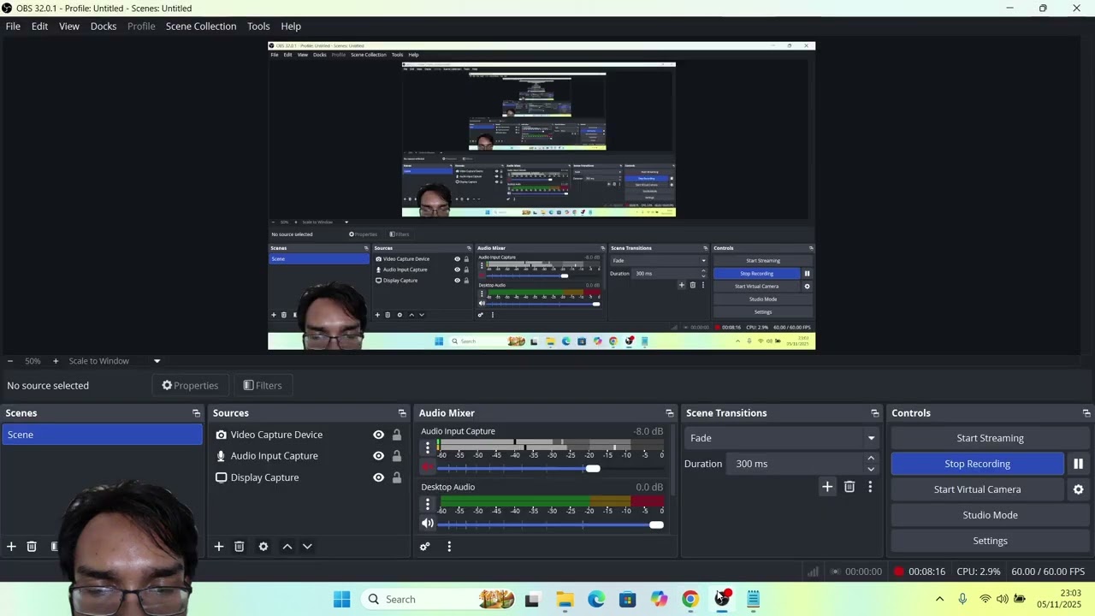Viewport: 1095px width, 616px height.
Task: Open OBS Studio taskbar icon
Action: 722,599
